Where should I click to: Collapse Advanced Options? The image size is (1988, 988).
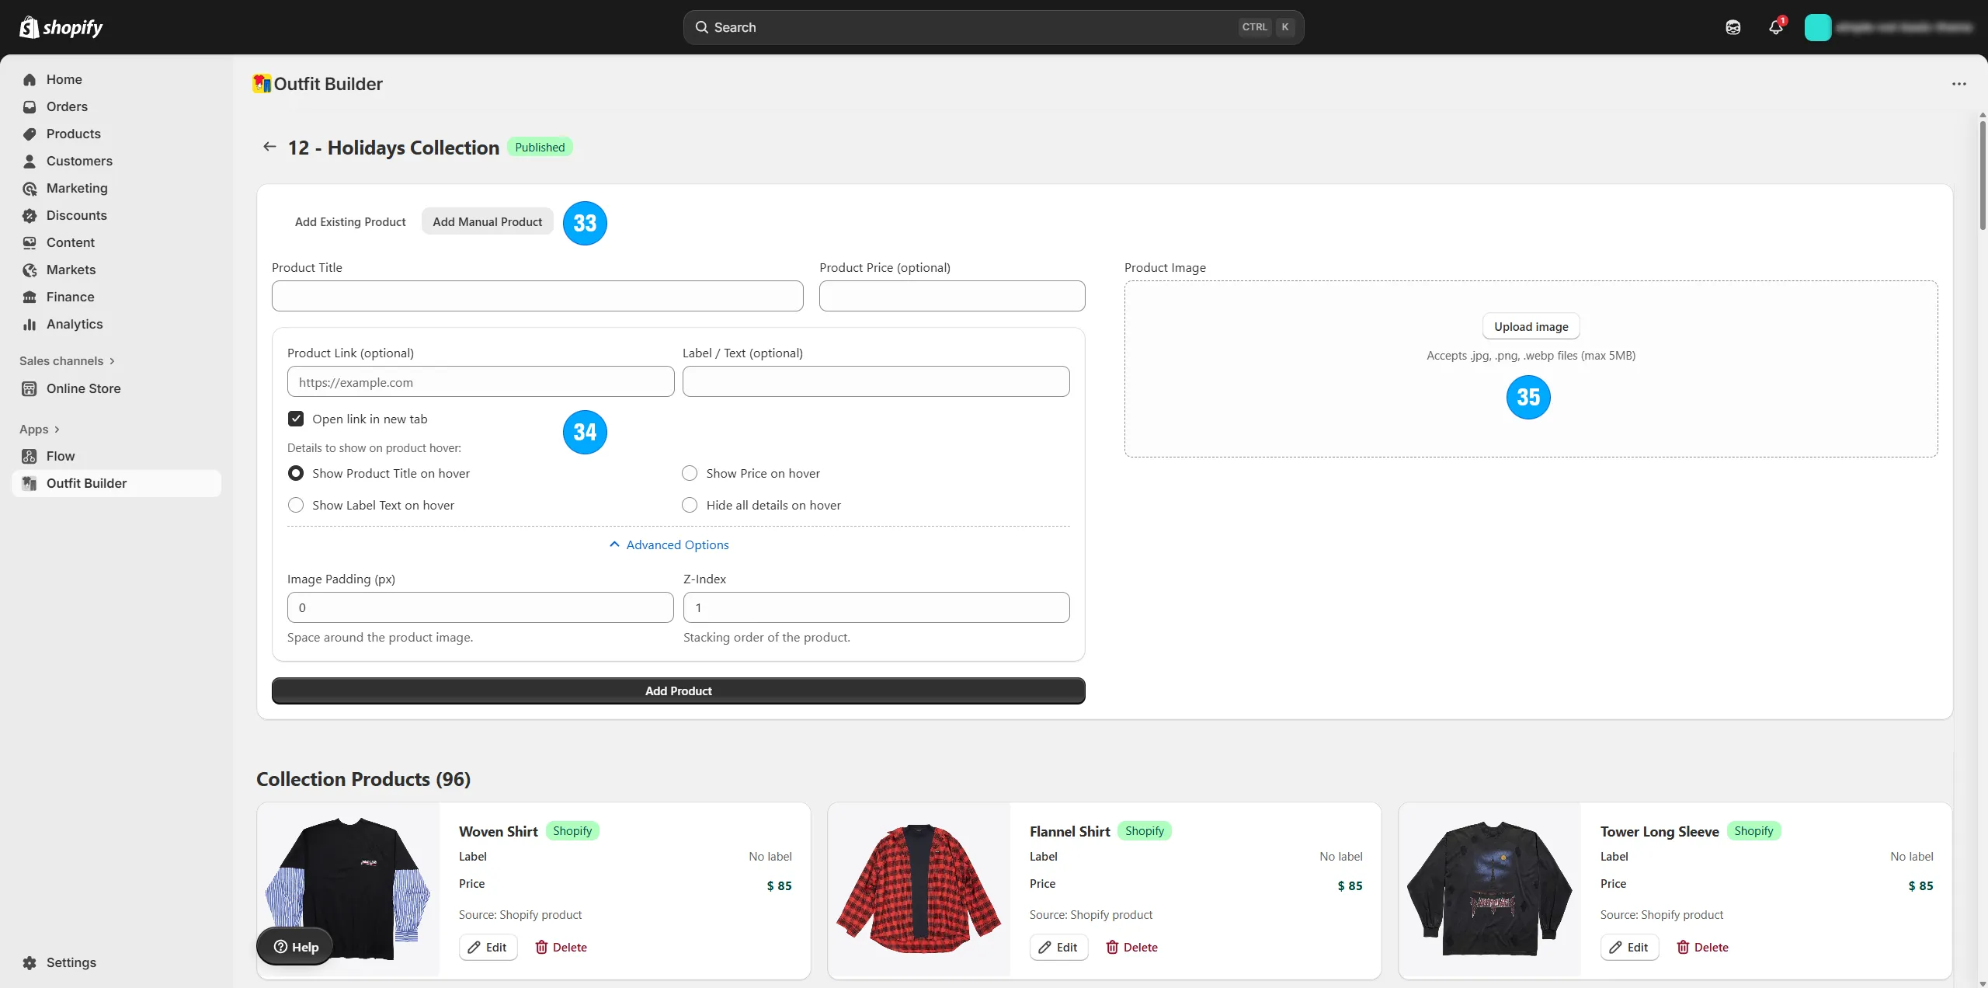(669, 544)
